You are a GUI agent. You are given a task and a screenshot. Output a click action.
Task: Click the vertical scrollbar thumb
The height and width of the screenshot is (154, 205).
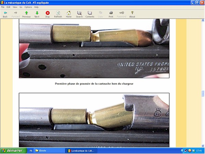click(x=203, y=94)
